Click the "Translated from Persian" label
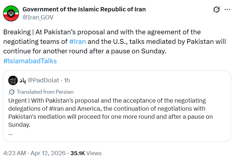The width and height of the screenshot is (237, 162). tap(45, 92)
